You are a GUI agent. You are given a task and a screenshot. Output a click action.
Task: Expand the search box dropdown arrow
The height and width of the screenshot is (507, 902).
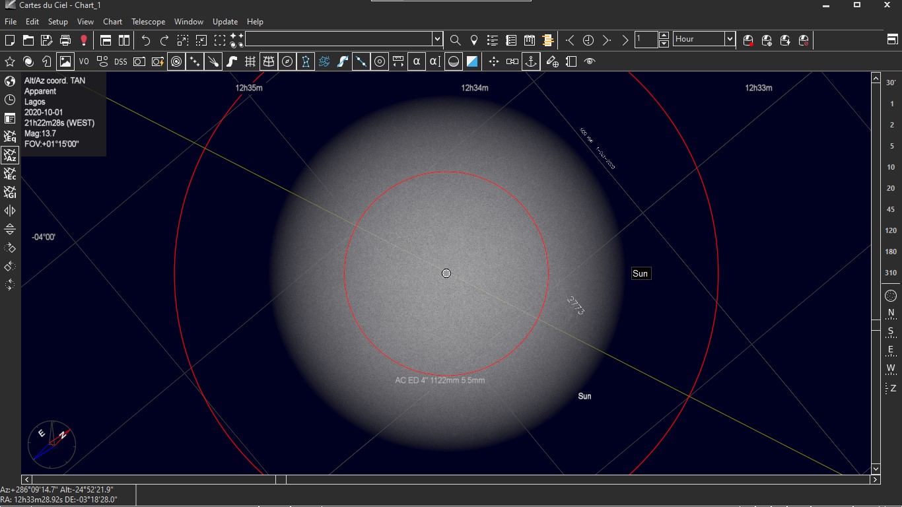click(437, 39)
